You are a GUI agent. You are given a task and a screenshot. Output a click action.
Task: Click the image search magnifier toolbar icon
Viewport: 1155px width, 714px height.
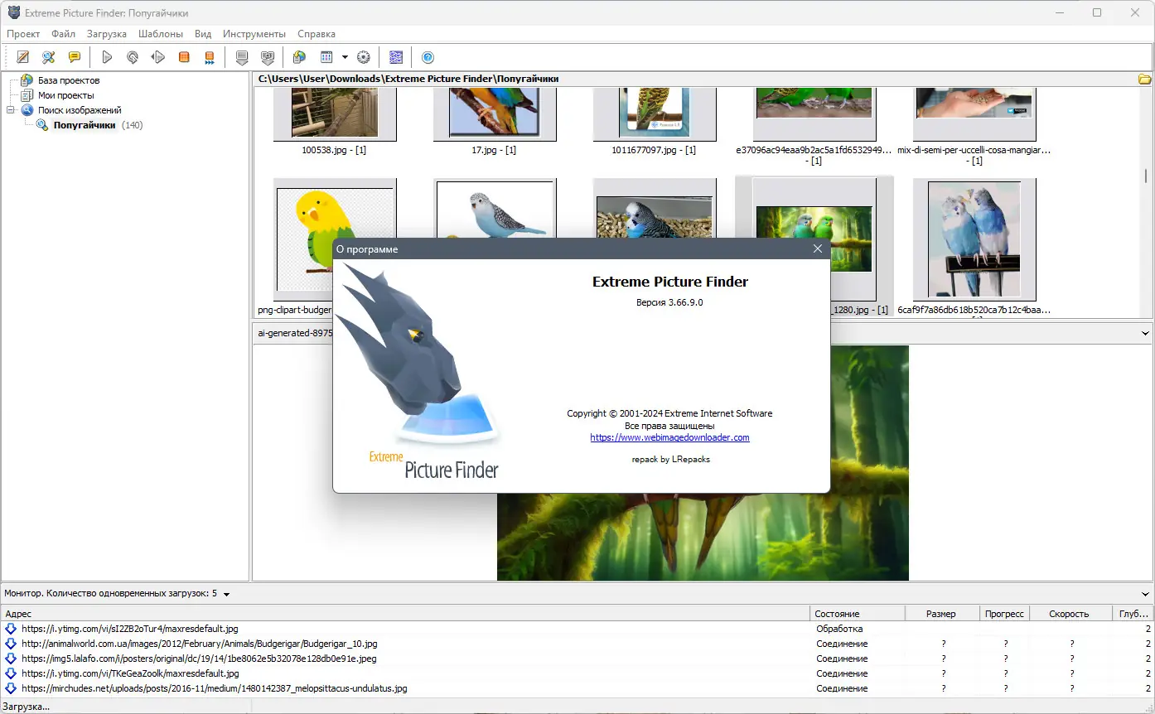49,57
